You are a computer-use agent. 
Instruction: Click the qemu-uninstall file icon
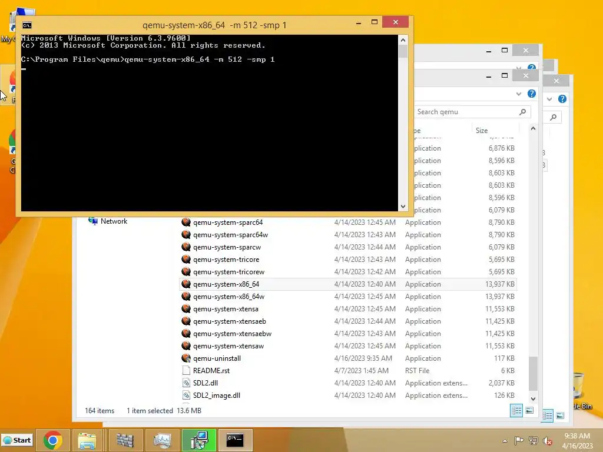186,358
